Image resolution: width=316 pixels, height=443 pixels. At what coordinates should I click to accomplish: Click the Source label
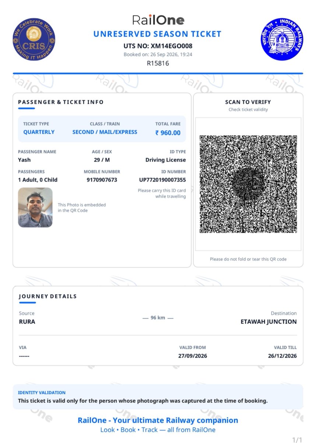[x=27, y=313]
